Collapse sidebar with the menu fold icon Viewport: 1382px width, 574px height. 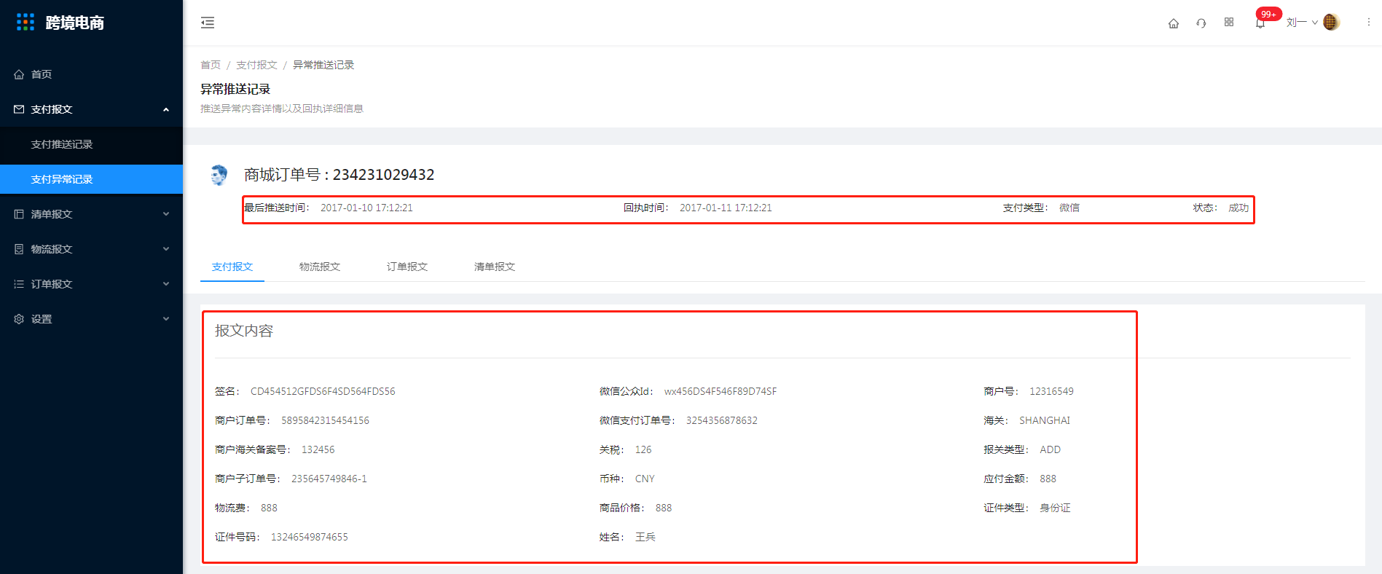coord(208,23)
